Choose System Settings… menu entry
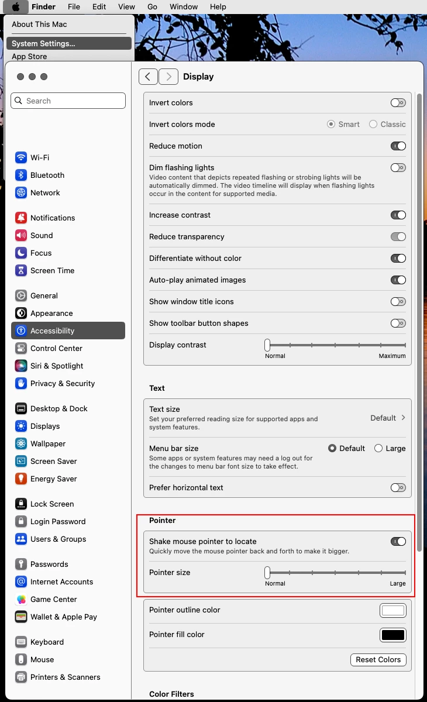 click(x=69, y=43)
